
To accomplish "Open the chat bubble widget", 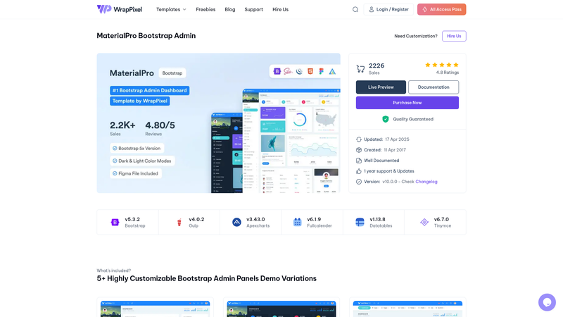I will click(x=547, y=302).
